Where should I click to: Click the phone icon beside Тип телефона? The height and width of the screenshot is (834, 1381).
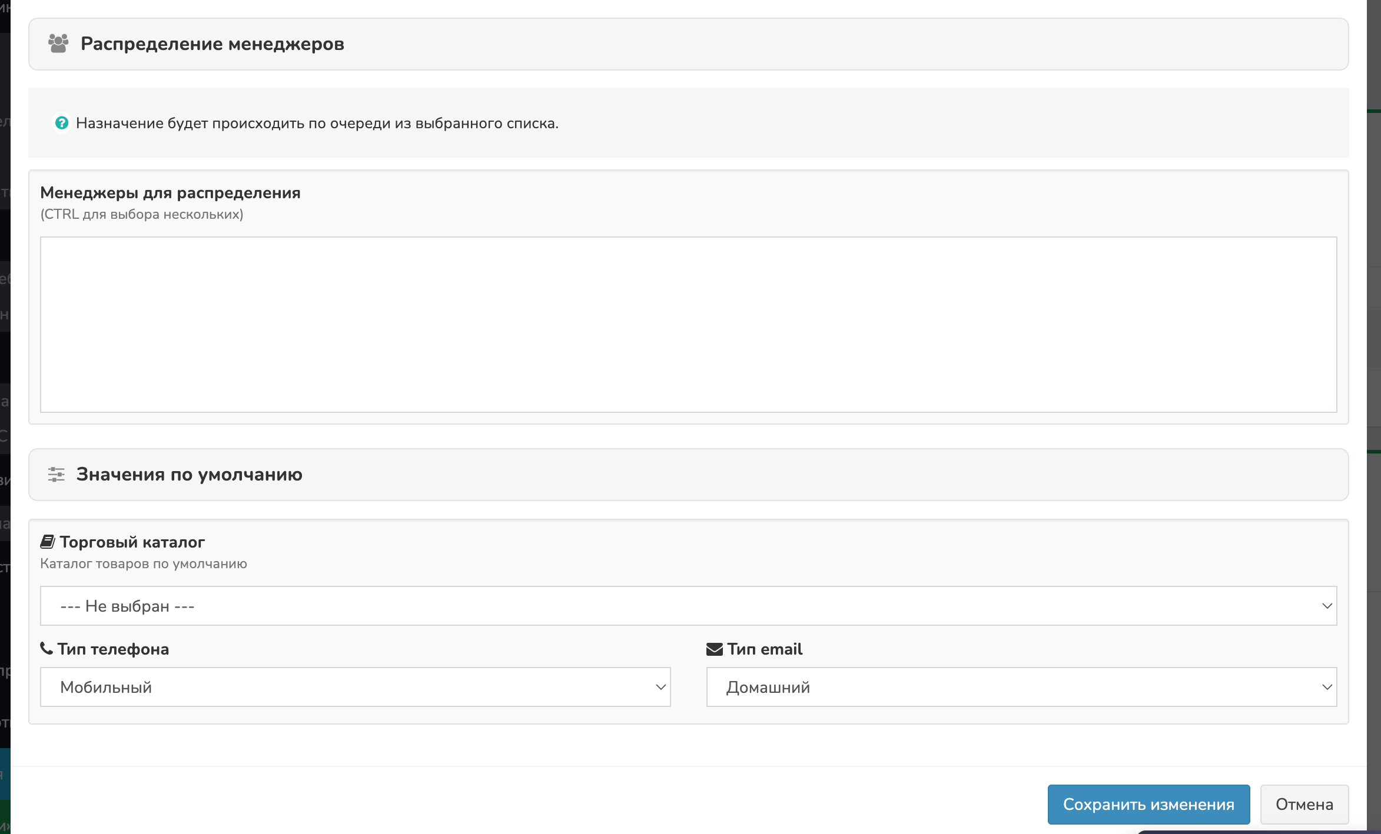click(x=47, y=648)
